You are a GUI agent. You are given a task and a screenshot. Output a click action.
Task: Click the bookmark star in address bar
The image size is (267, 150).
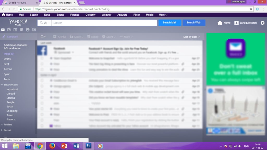click(x=251, y=9)
